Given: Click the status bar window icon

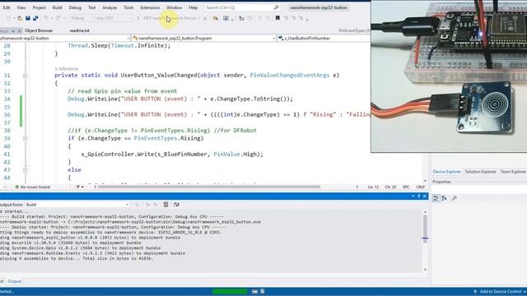Looking at the screenshot, I should click(254, 292).
